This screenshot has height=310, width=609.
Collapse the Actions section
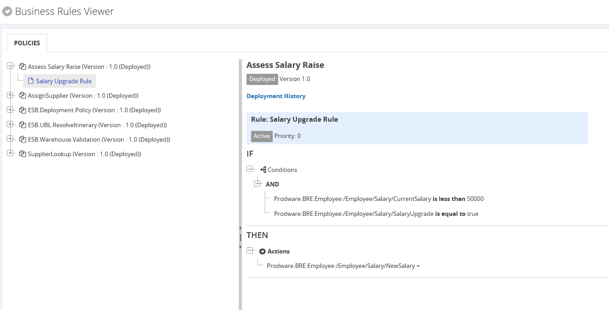point(250,250)
